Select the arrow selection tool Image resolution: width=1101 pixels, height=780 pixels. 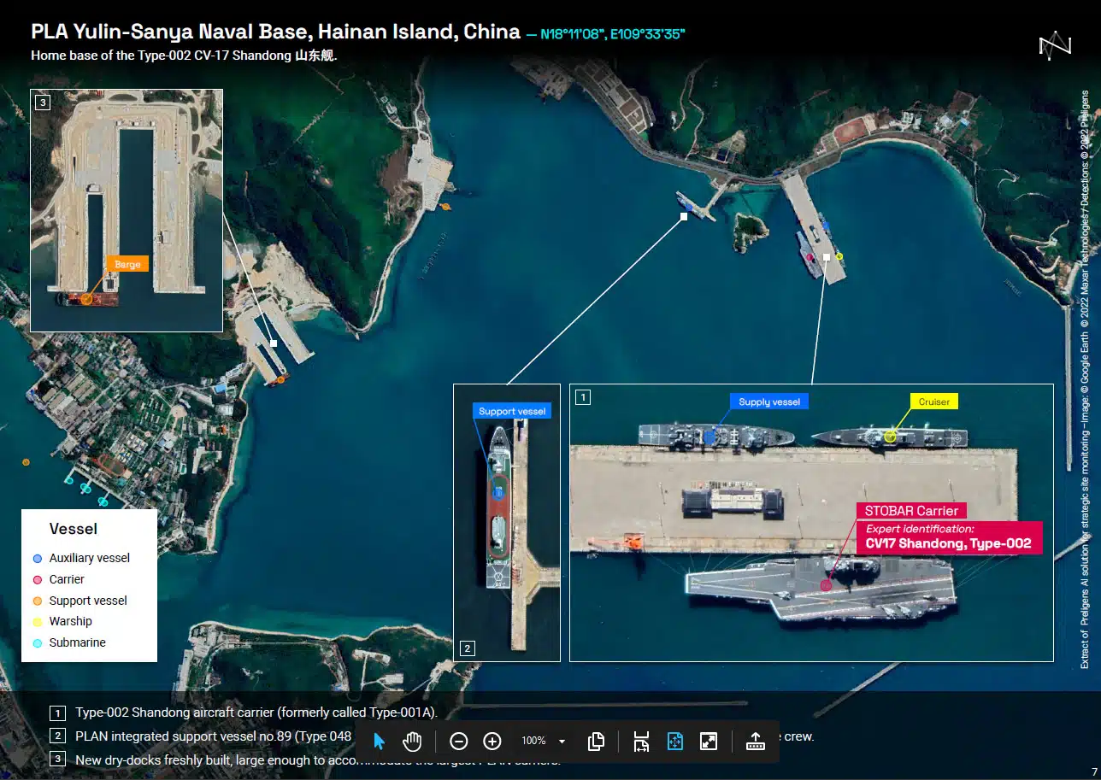380,741
